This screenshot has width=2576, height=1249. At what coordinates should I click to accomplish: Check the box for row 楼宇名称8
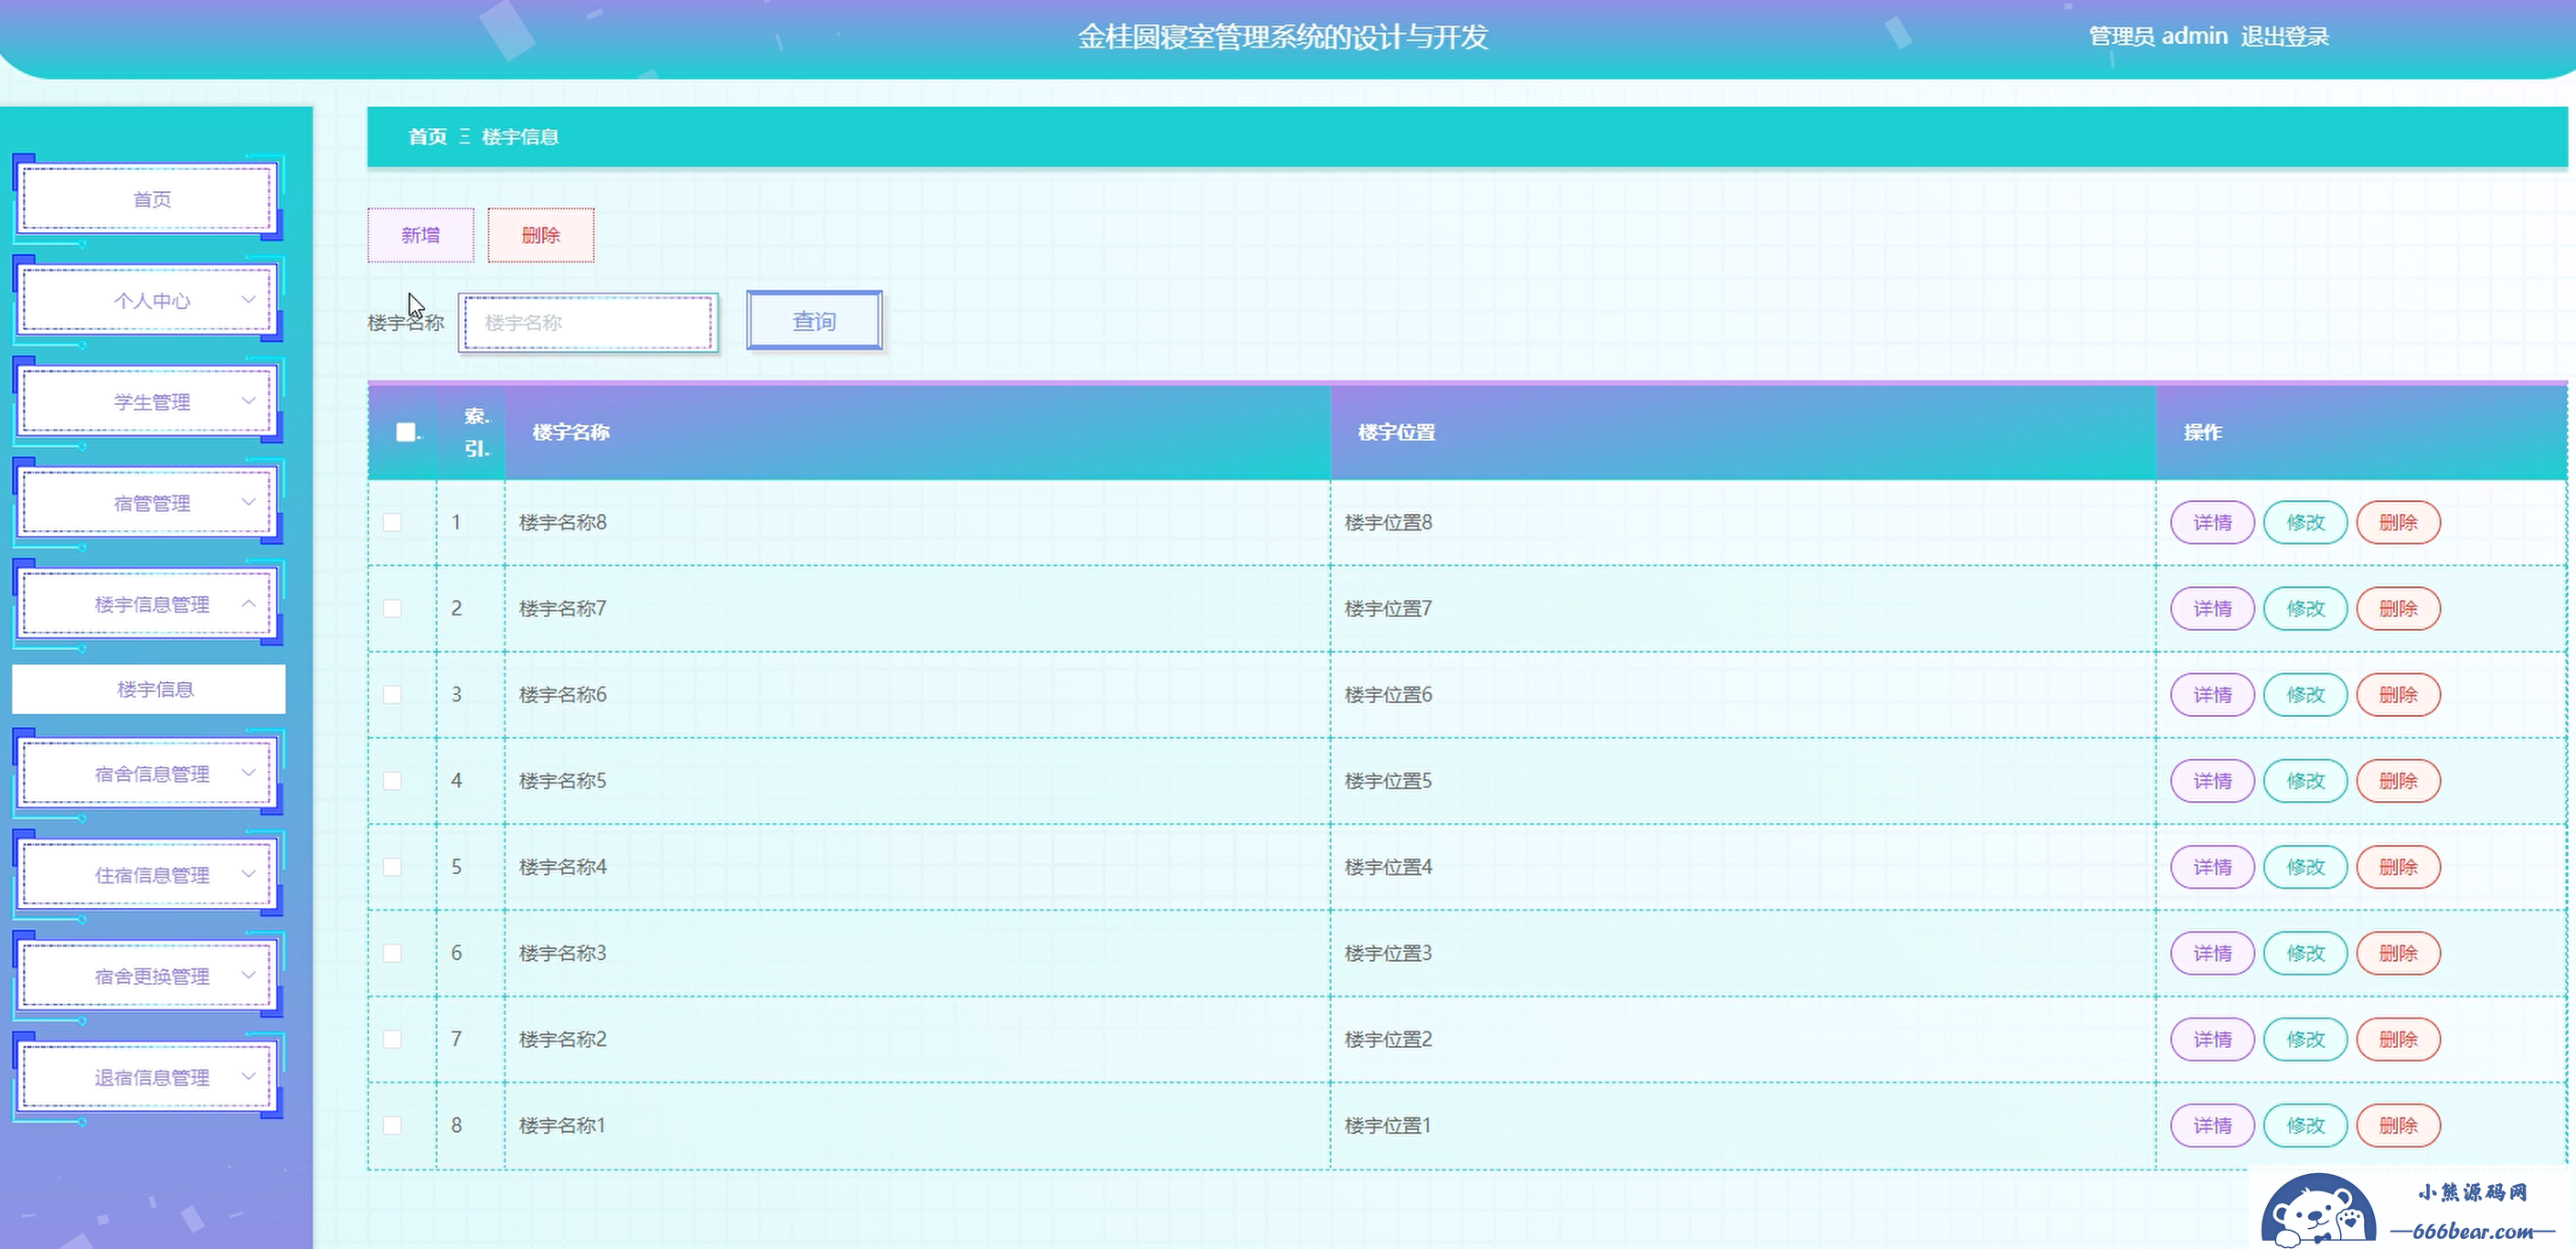392,522
